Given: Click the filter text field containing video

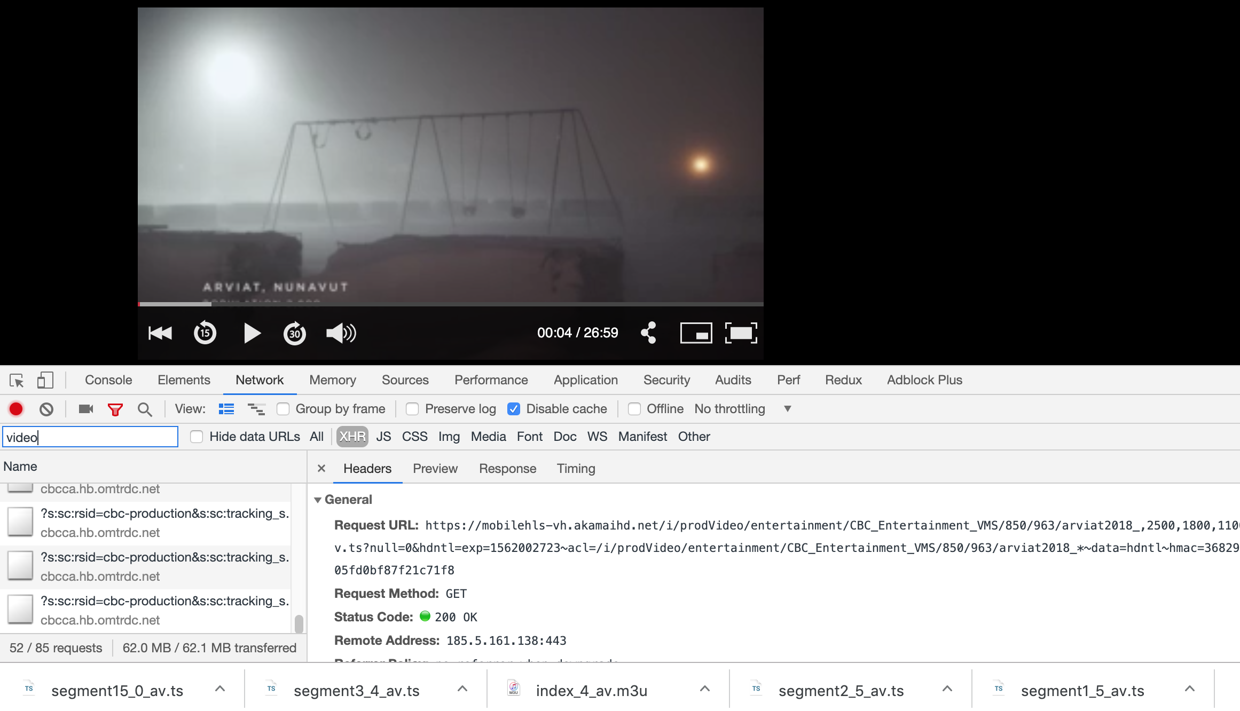Looking at the screenshot, I should pos(90,437).
